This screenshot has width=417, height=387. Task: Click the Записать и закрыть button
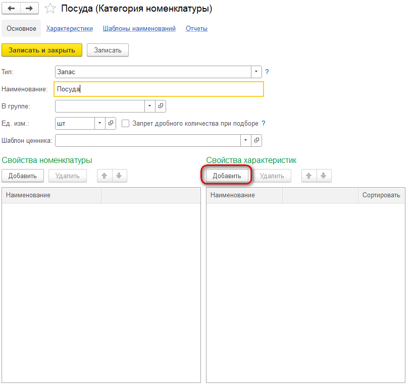tap(42, 50)
